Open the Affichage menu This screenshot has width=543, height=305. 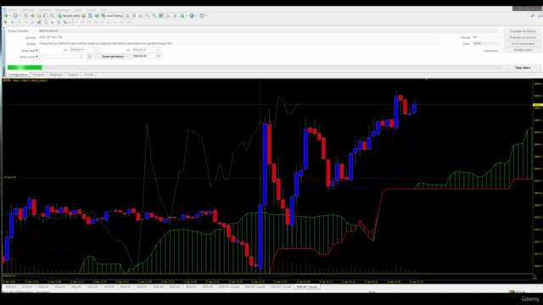coord(28,10)
